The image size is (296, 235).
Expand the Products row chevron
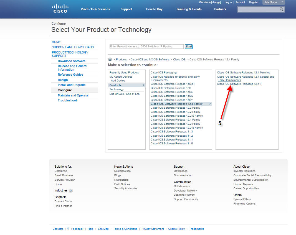tap(144, 85)
